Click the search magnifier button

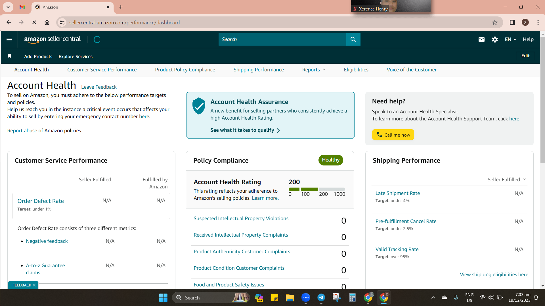coord(353,39)
